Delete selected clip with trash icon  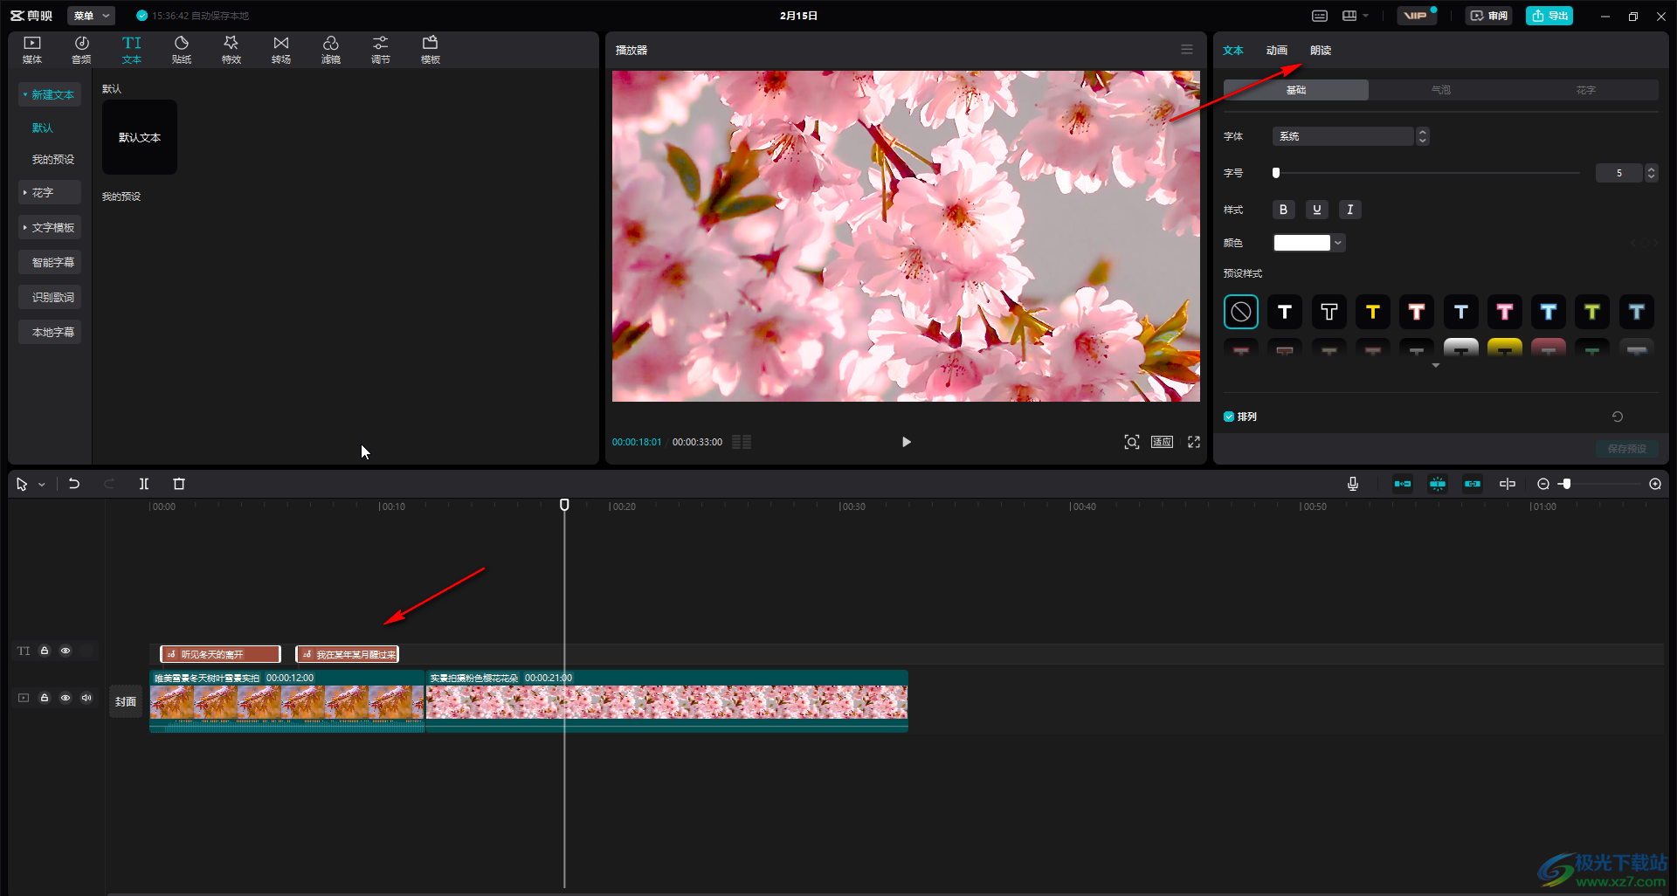point(179,484)
